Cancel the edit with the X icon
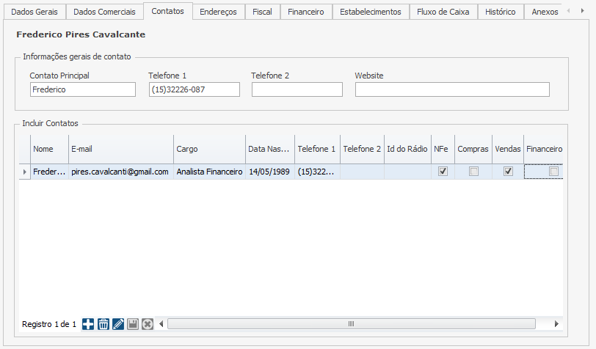 point(148,324)
